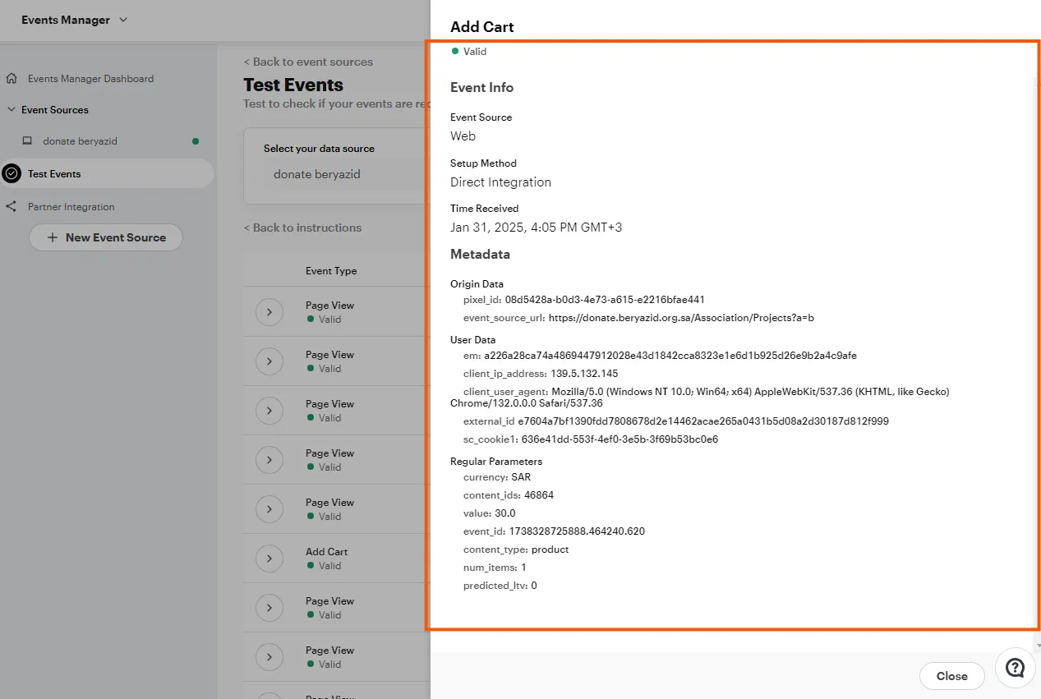Click the Metadata heading
The image size is (1041, 699).
(x=481, y=255)
